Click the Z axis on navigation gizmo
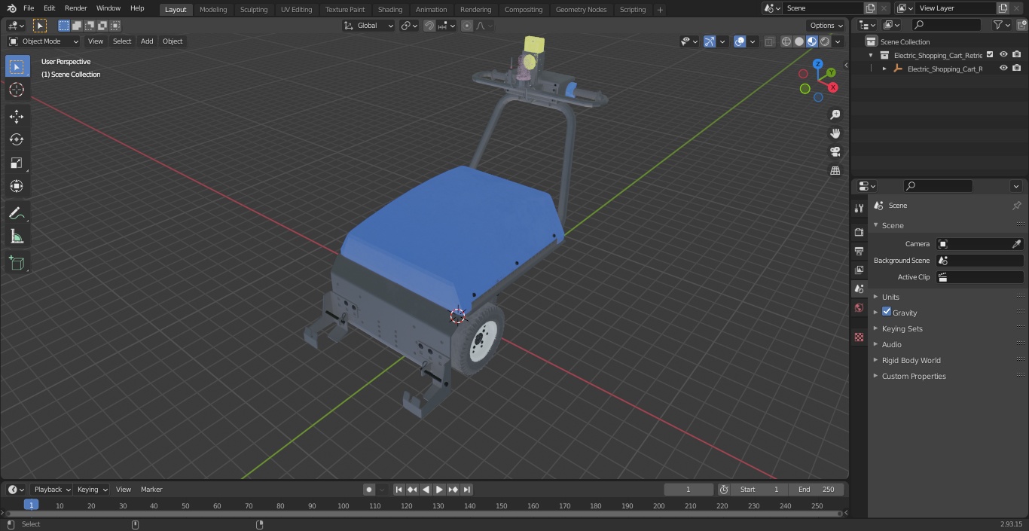Image resolution: width=1029 pixels, height=531 pixels. click(818, 65)
